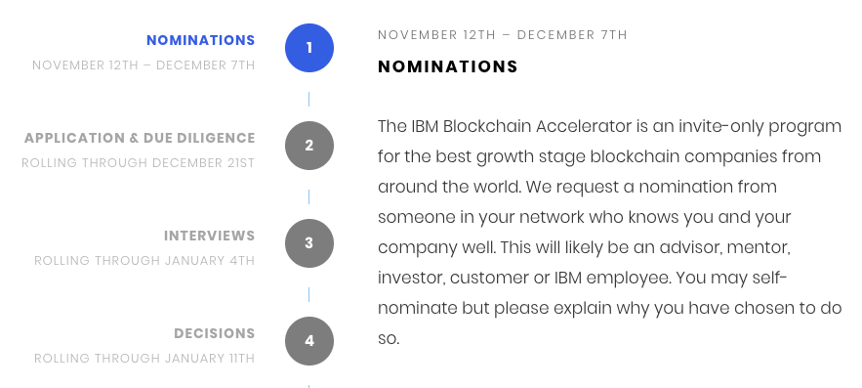Click the date line above the Nominations heading

(503, 34)
